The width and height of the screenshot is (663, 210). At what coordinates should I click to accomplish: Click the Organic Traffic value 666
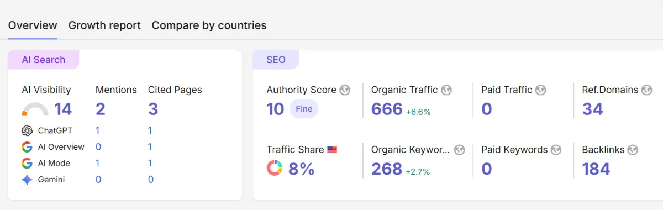coord(387,109)
